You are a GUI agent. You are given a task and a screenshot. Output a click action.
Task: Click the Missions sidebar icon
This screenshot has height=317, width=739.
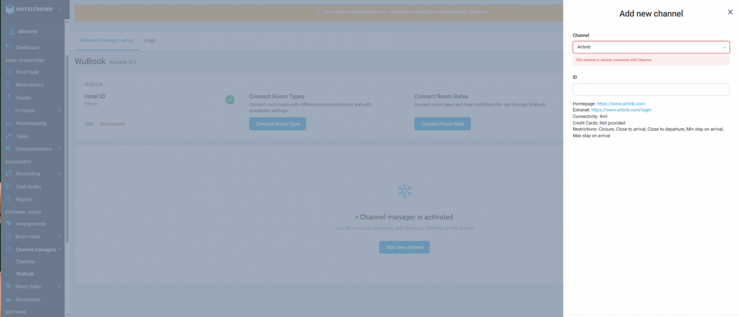tap(12, 31)
